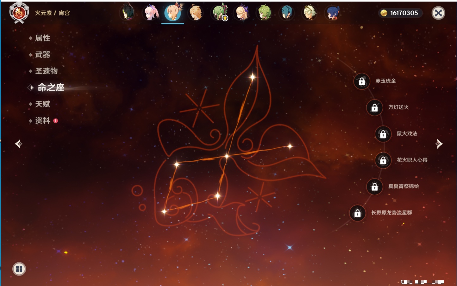
Task: Select the pale-green-haired character with goggles portrait
Action: pyautogui.click(x=310, y=13)
